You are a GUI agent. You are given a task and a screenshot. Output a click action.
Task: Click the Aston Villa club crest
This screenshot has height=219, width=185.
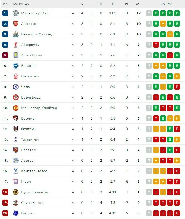pos(16,55)
